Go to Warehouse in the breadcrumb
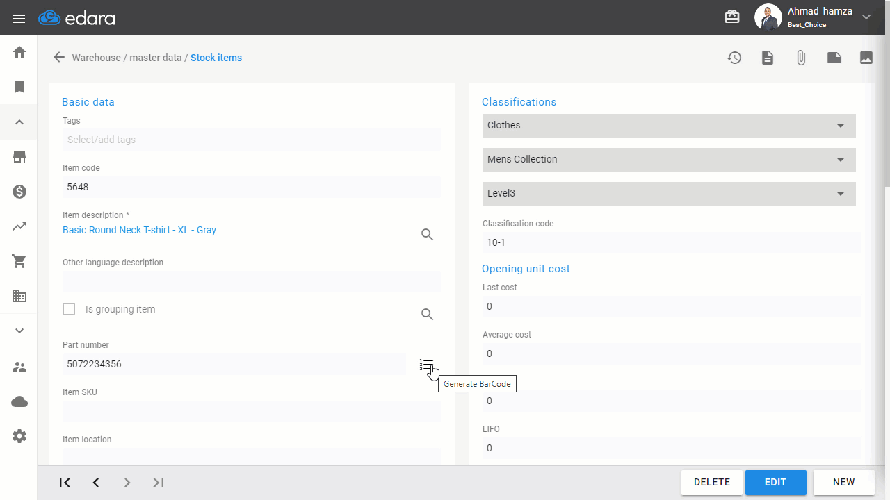Screen dimensions: 890x500 coord(97,58)
